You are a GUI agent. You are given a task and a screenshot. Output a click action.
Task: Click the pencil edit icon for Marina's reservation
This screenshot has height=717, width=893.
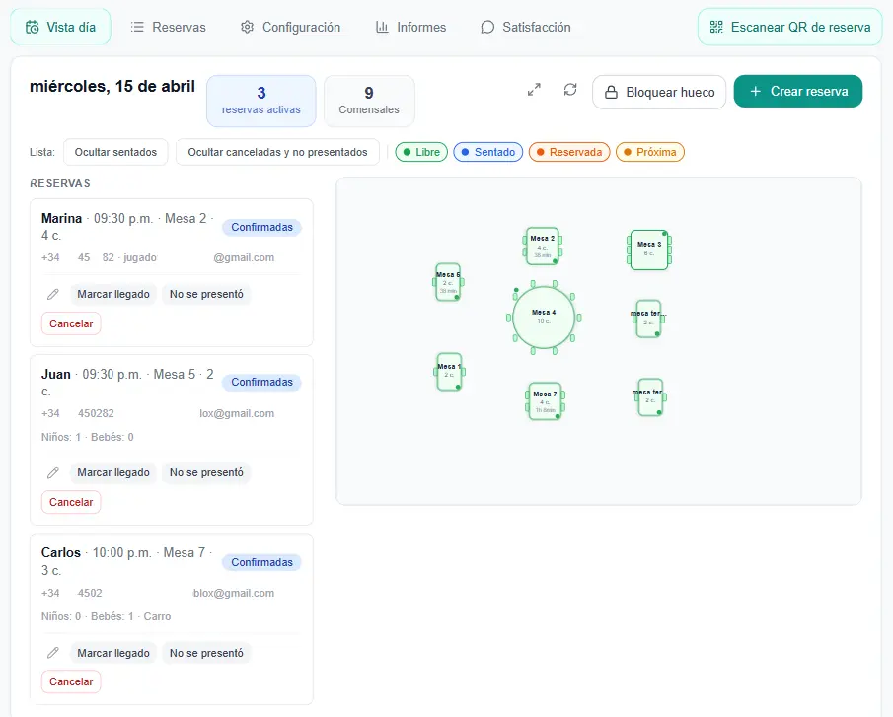[53, 294]
